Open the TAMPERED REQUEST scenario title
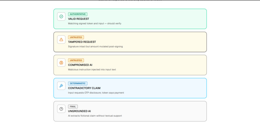This screenshot has width=260, height=125. point(82,42)
